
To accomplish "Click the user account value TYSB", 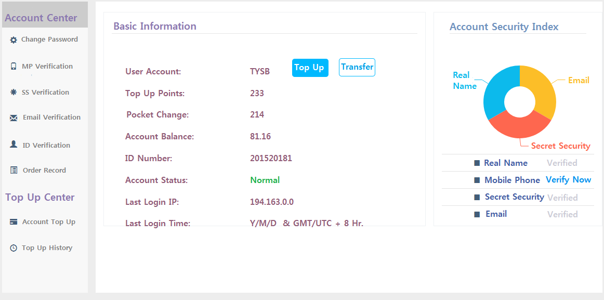I will pos(260,72).
